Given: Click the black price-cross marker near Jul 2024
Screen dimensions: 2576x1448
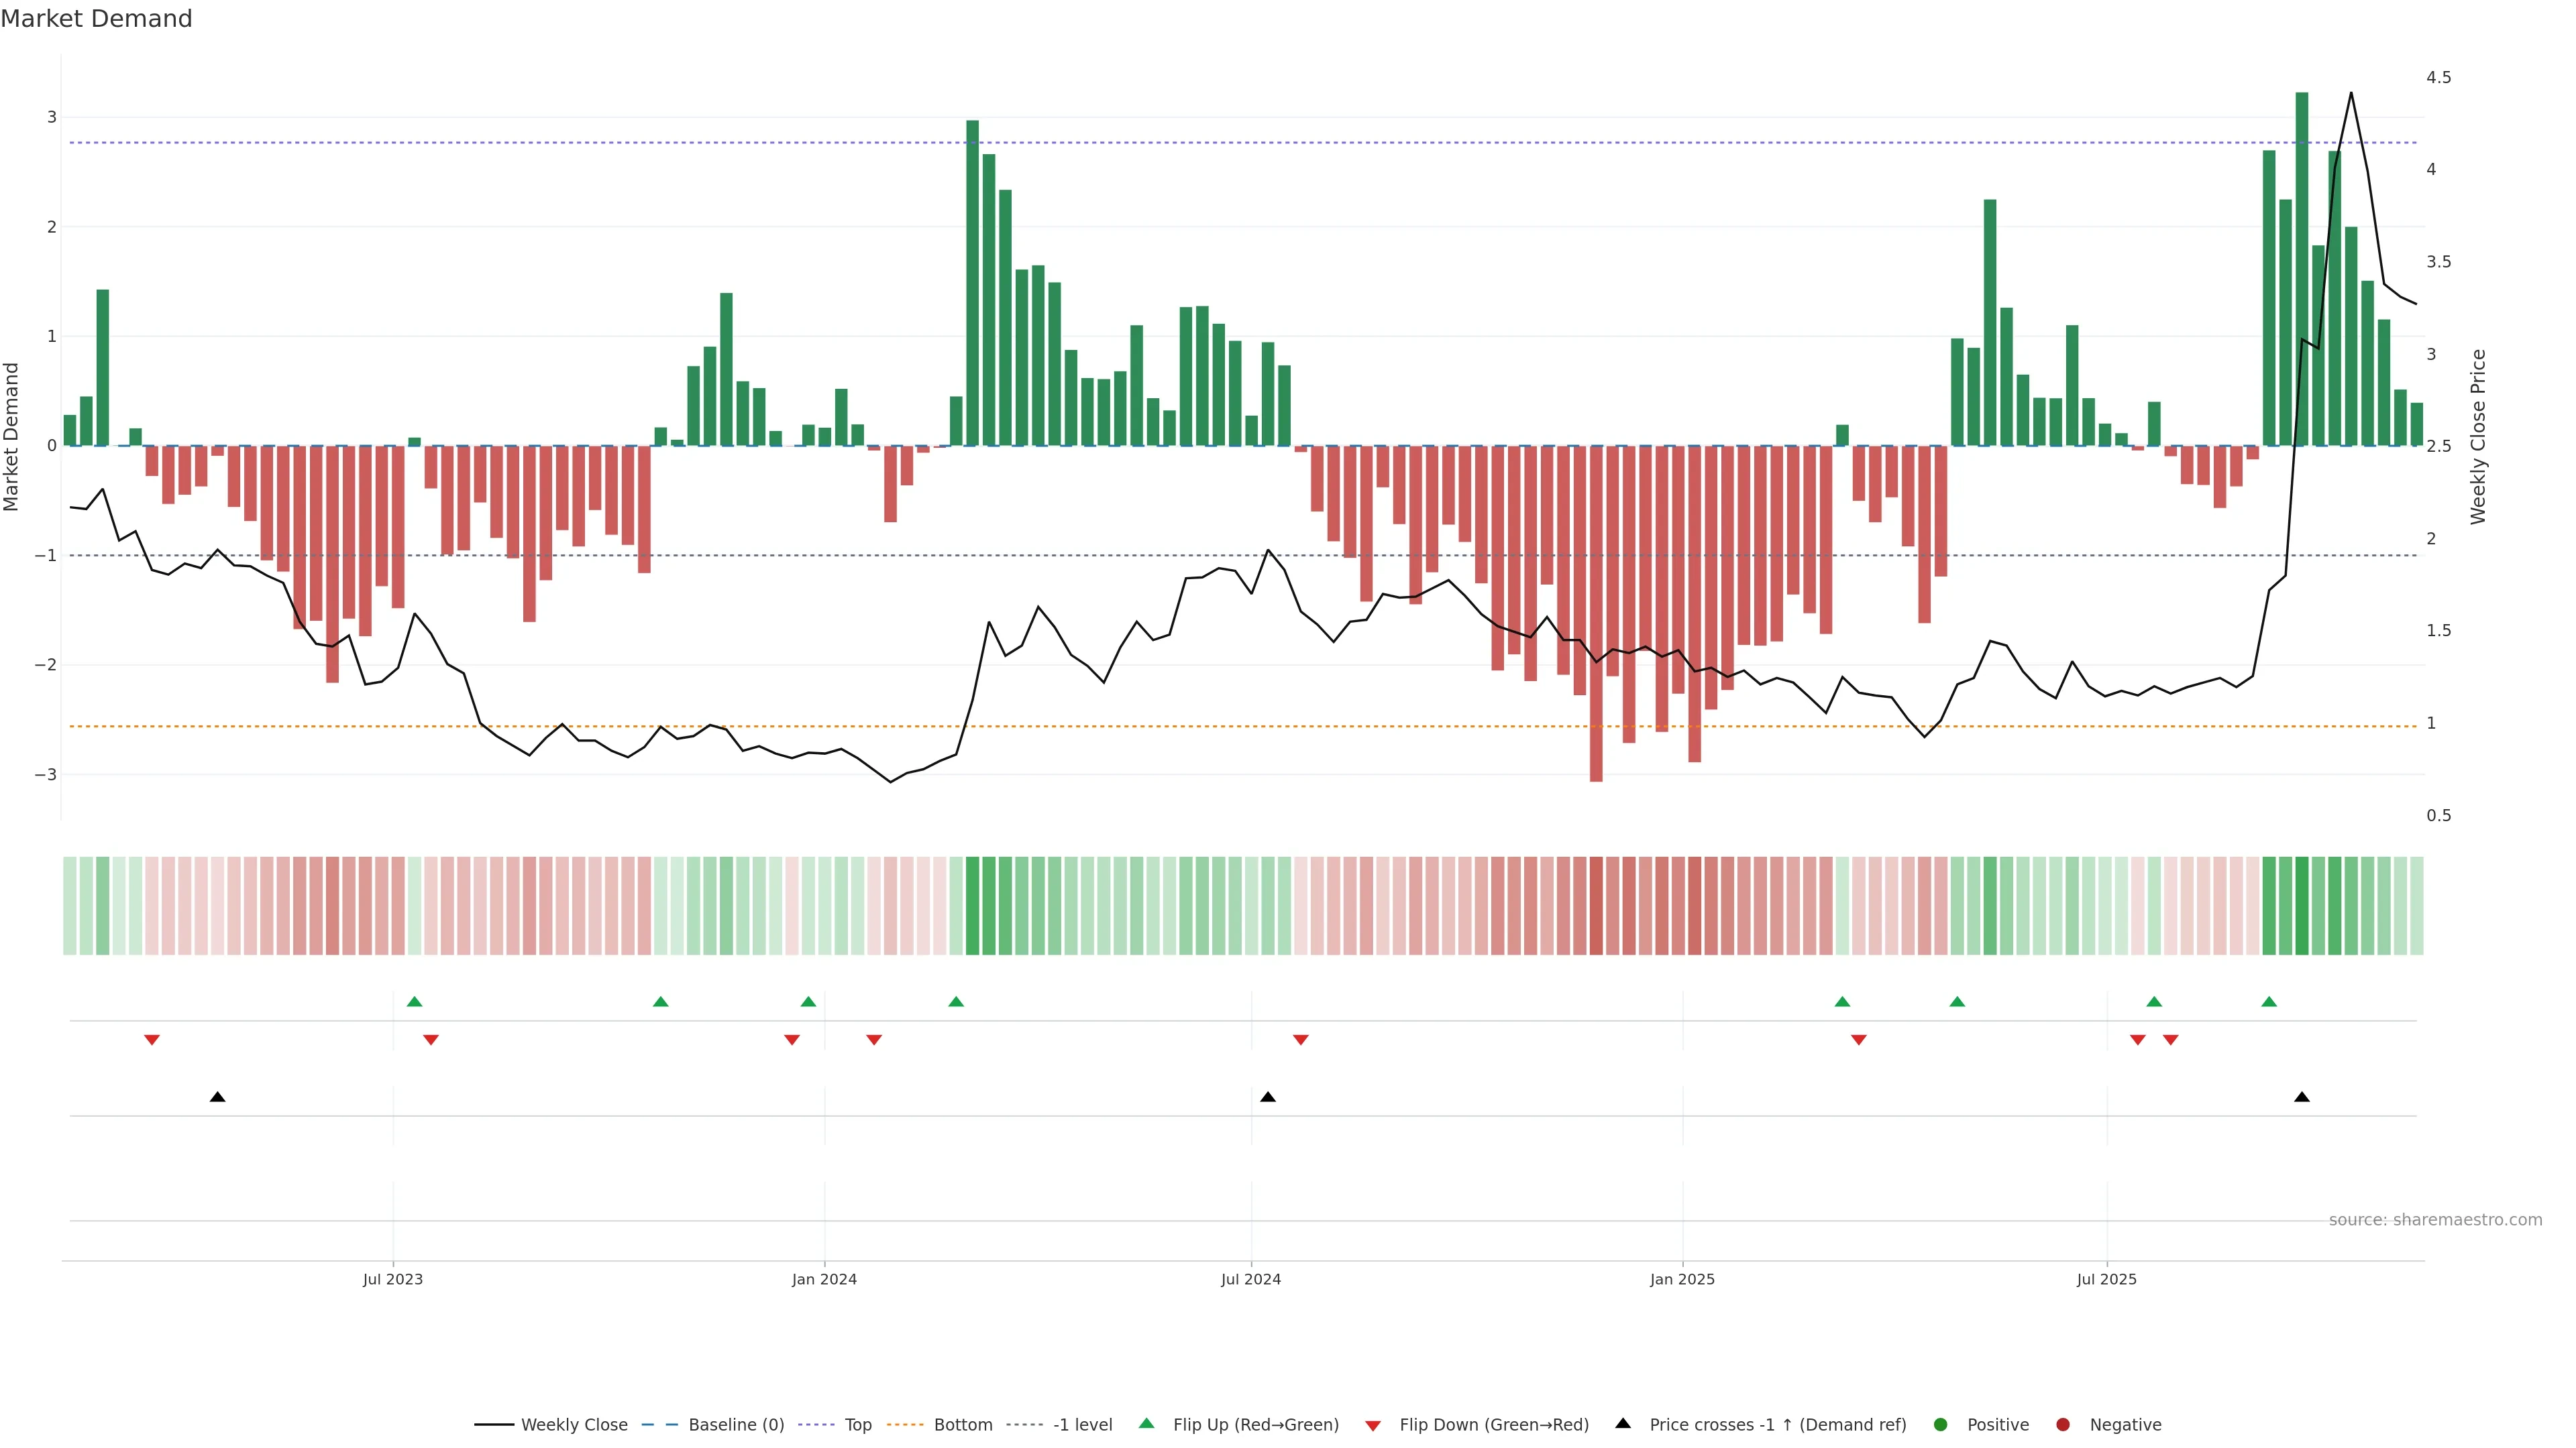Looking at the screenshot, I should click(x=1268, y=1097).
